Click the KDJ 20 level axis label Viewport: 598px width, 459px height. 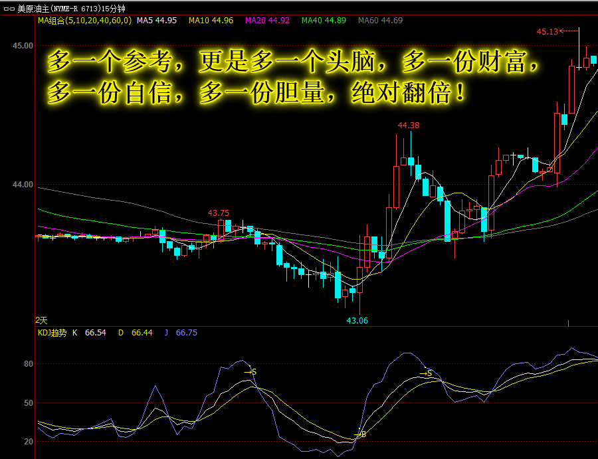(x=29, y=442)
